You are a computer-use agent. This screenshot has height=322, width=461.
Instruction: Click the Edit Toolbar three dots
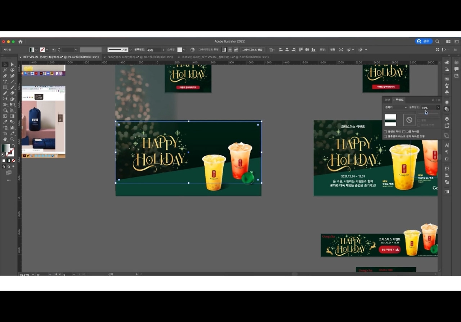(9, 180)
